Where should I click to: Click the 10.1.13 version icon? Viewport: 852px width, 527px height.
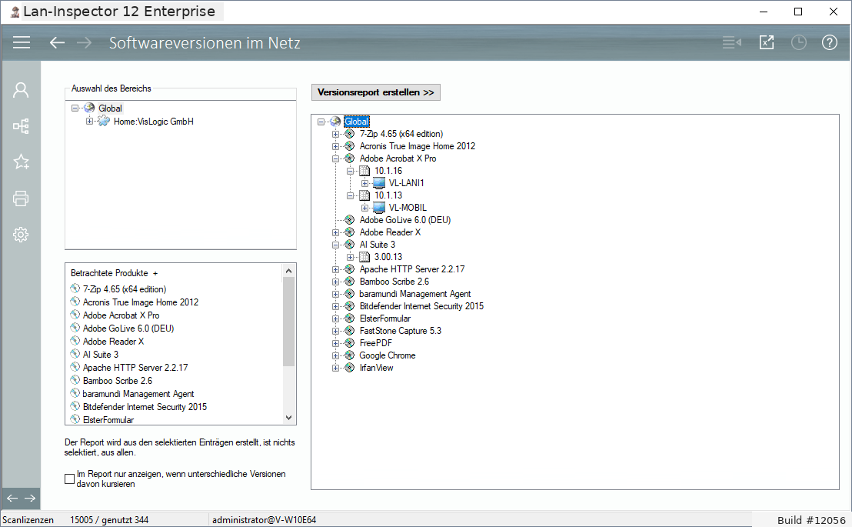point(364,195)
